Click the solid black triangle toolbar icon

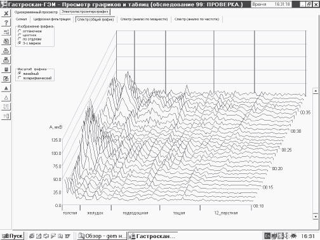6,88
